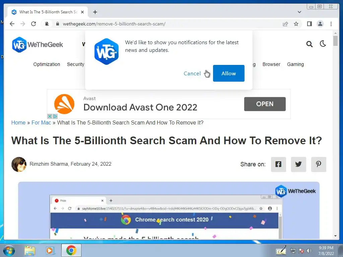Follow the For Mac breadcrumb link
The width and height of the screenshot is (343, 257).
[41, 122]
